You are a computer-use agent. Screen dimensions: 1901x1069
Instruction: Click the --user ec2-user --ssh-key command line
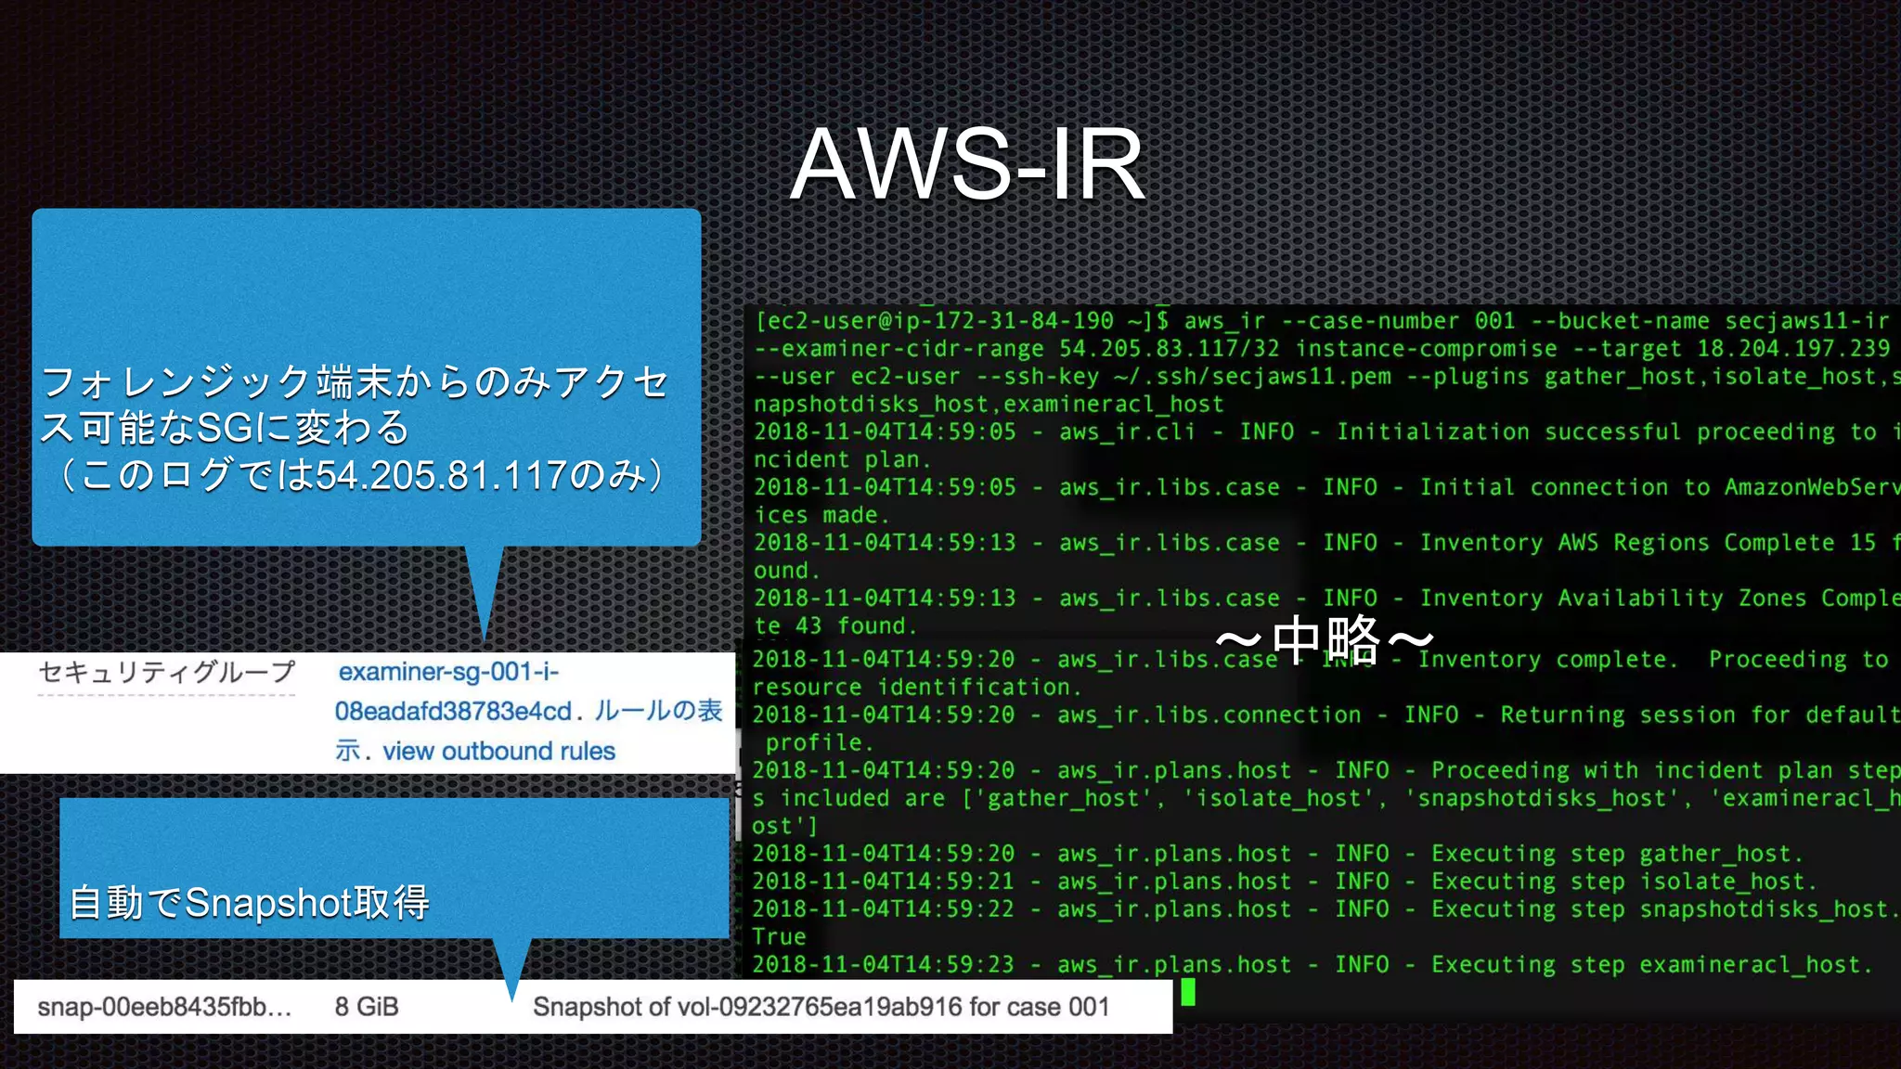(x=1327, y=377)
